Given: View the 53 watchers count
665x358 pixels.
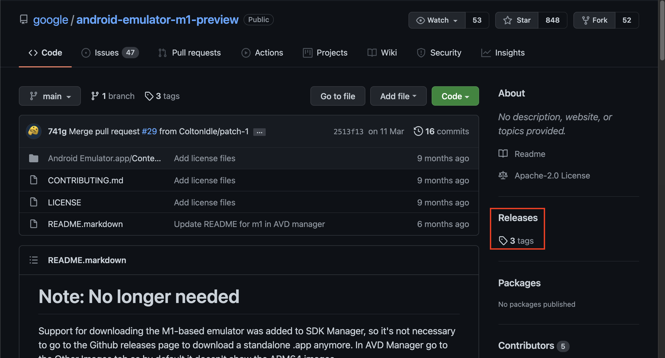Looking at the screenshot, I should [477, 20].
